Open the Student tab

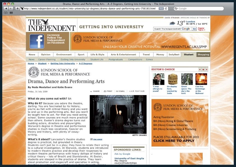[x=189, y=55]
